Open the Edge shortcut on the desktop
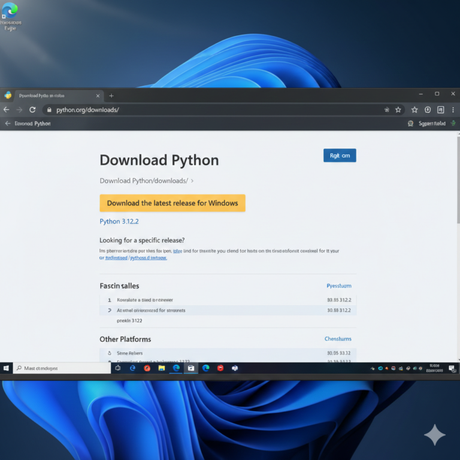 (x=10, y=16)
